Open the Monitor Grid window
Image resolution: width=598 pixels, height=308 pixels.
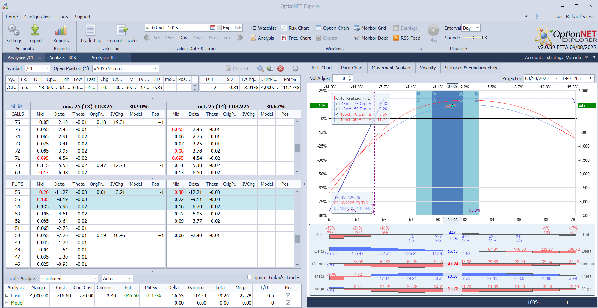pos(370,28)
